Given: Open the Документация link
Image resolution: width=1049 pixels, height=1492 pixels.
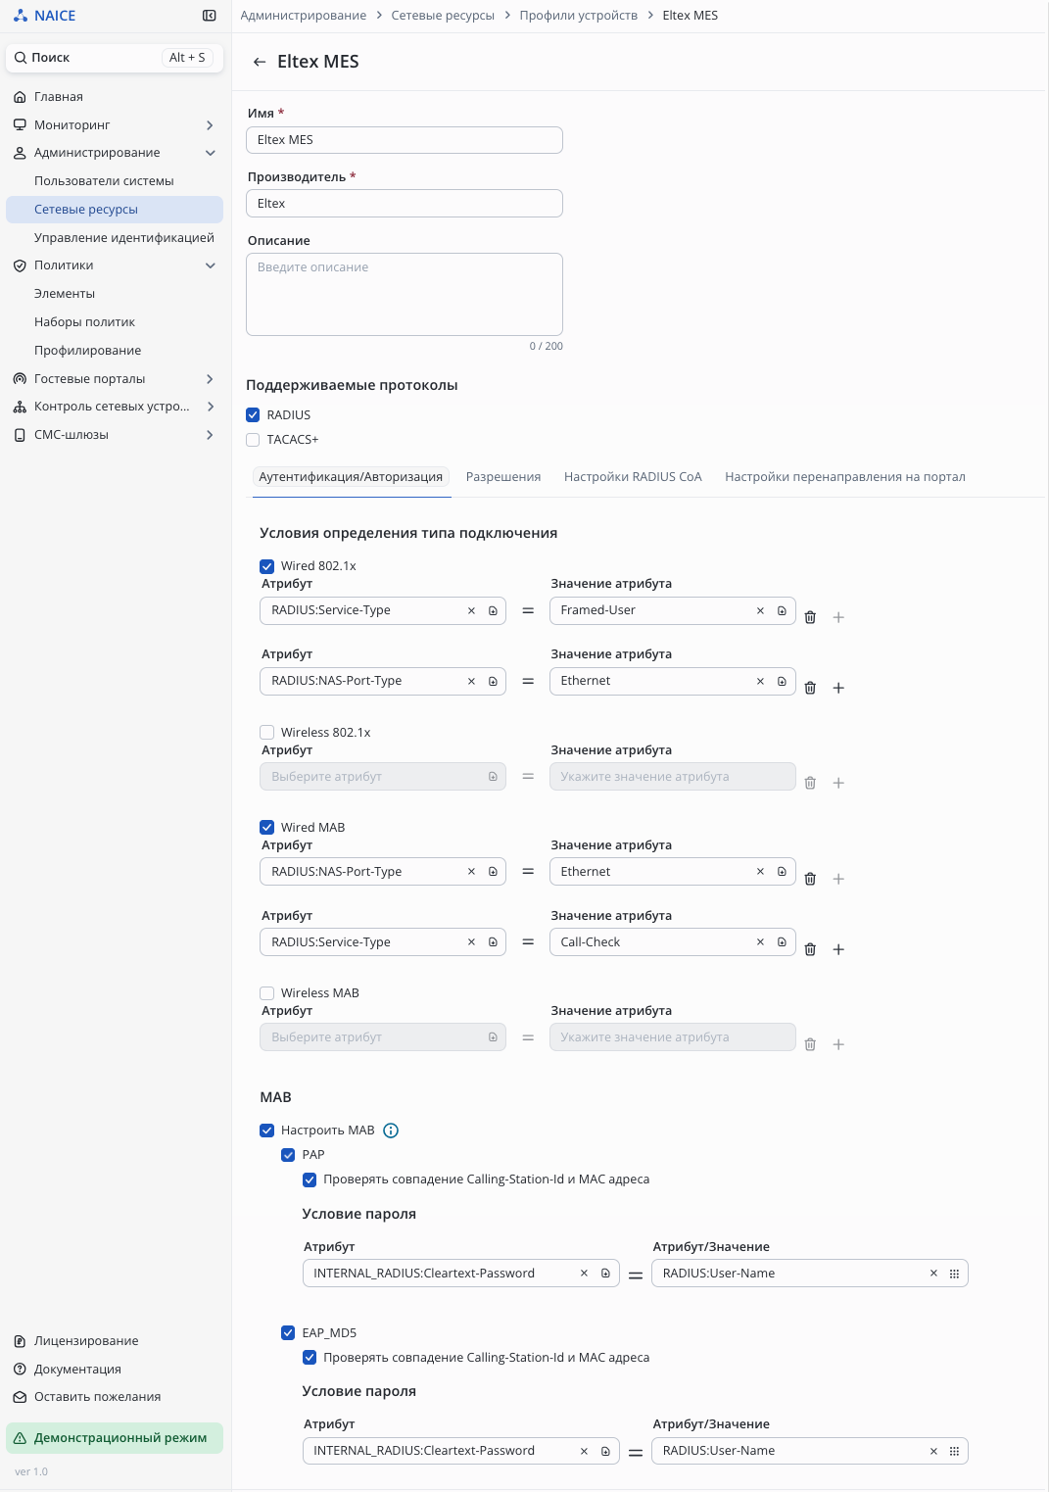Looking at the screenshot, I should [x=77, y=1369].
